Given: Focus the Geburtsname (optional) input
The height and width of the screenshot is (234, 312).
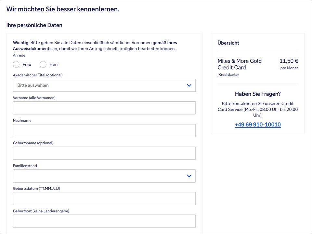Looking at the screenshot, I should click(104, 153).
